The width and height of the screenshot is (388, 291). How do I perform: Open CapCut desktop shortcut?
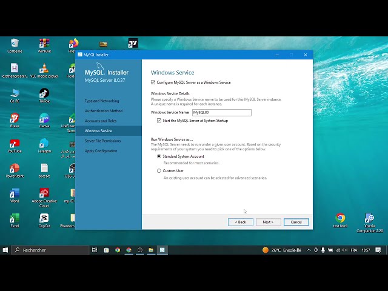click(x=44, y=221)
